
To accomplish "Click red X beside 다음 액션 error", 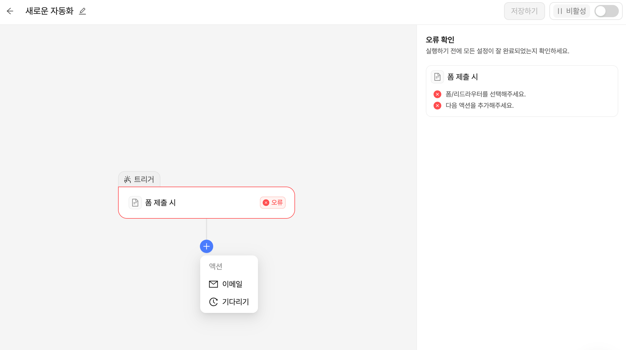I will tap(437, 106).
